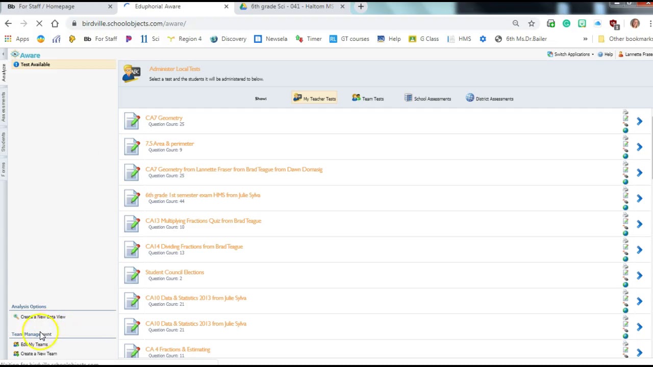Show more bookmarks with the chevron

click(x=585, y=39)
